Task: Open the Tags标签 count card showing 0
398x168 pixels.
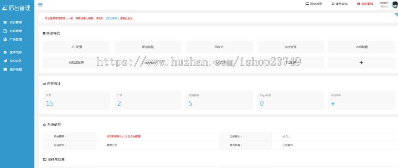Action: 291,100
